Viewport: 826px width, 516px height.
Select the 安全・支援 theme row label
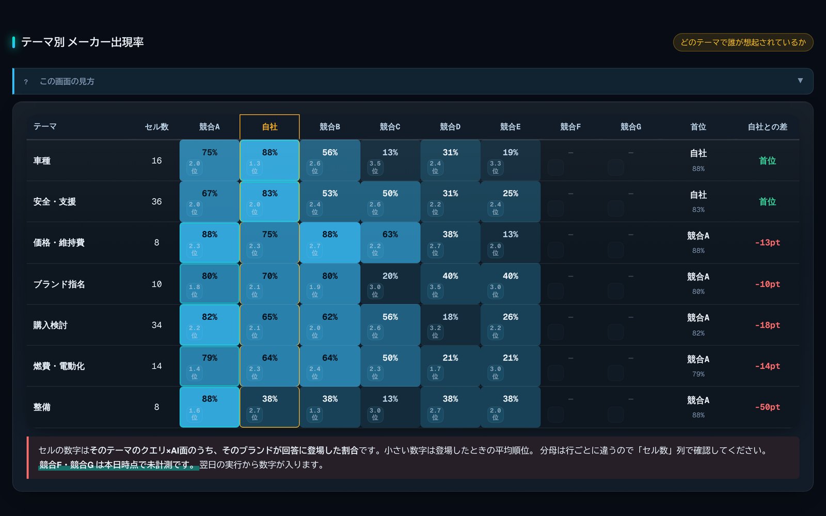coord(54,202)
